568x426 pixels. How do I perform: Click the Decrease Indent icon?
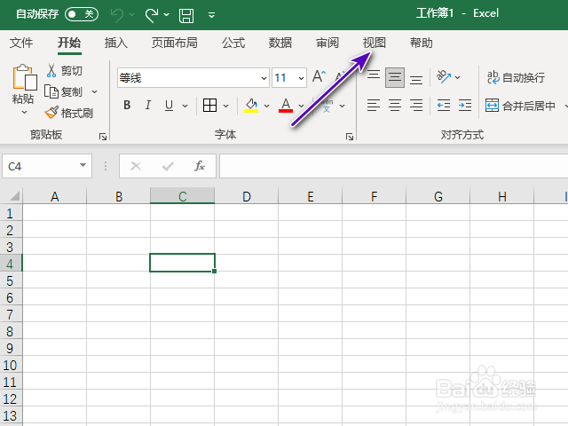pos(444,106)
